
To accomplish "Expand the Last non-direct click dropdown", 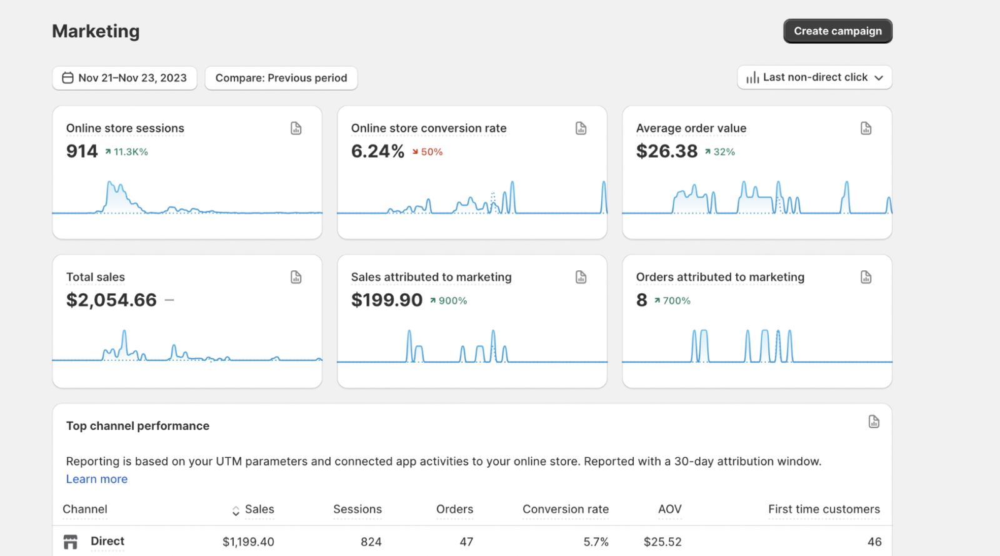I will pyautogui.click(x=814, y=78).
